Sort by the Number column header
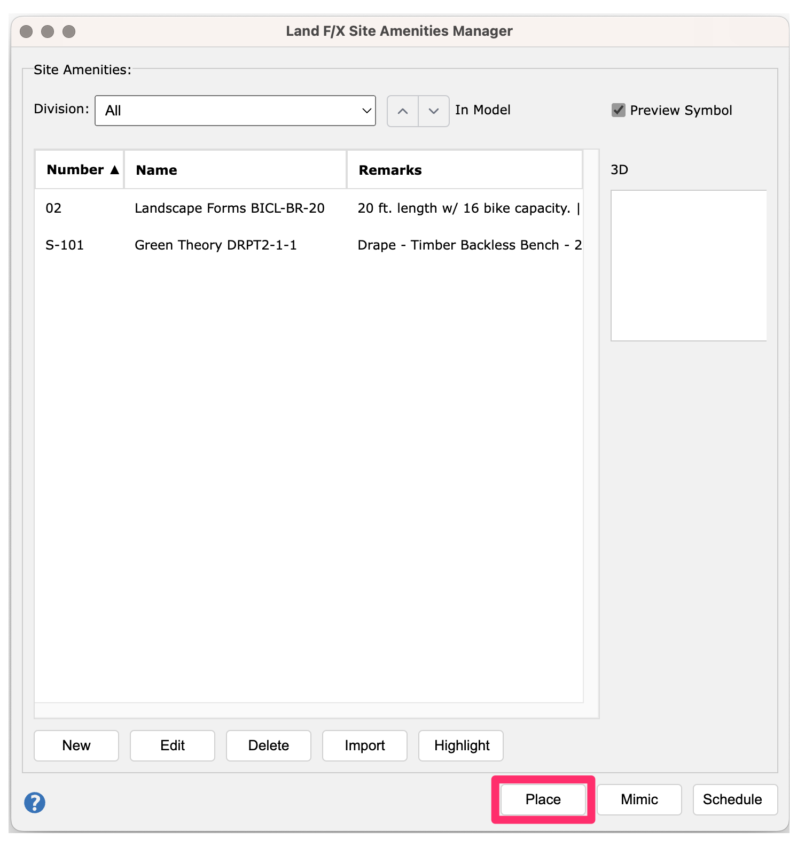The height and width of the screenshot is (847, 797). click(x=80, y=170)
